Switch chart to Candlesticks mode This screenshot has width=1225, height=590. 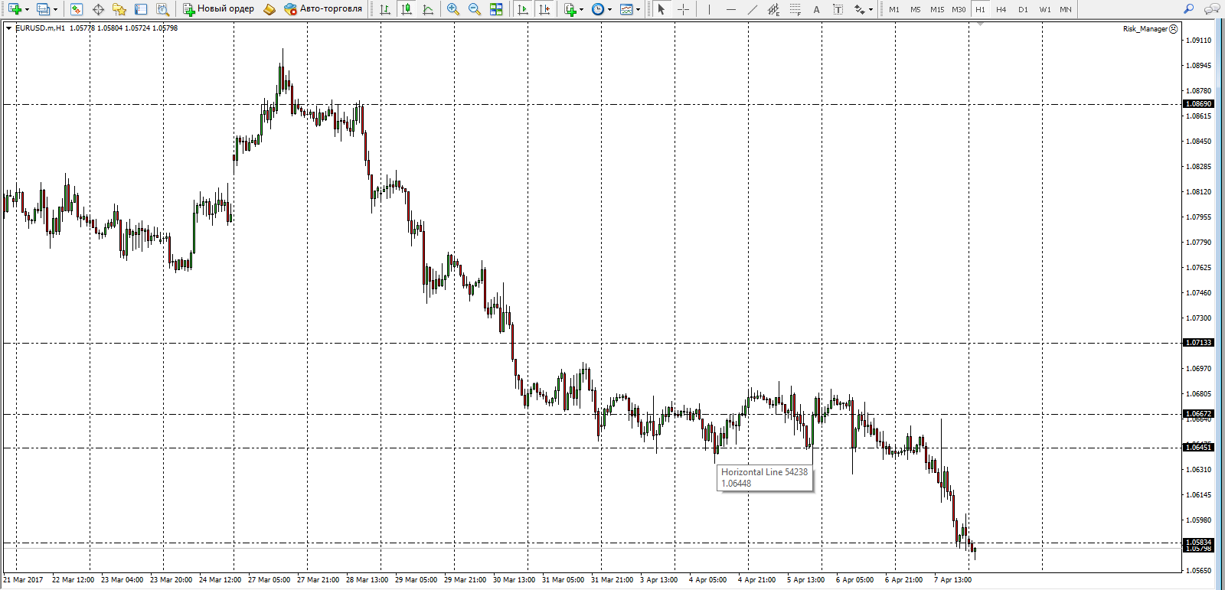point(407,9)
